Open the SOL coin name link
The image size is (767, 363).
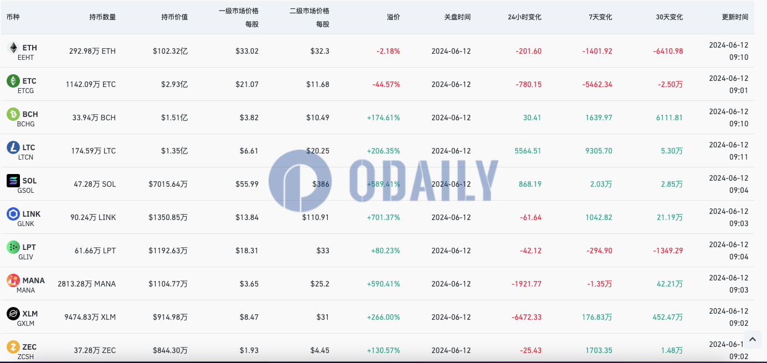click(x=30, y=181)
